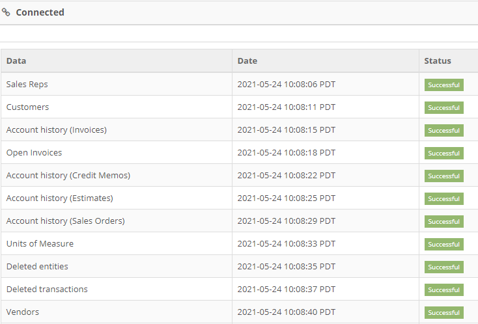Select the Customers row label

point(27,107)
